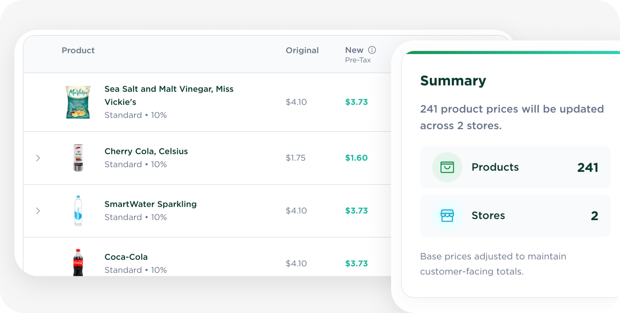The width and height of the screenshot is (620, 313).
Task: Click the $1.60 new price for Cherry Cola
Action: click(x=356, y=158)
